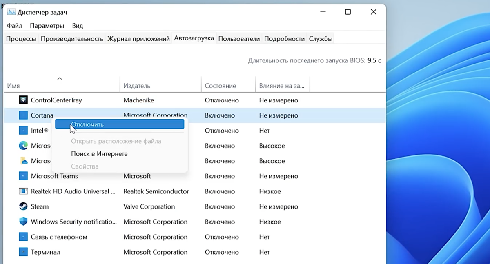Select the Microsoft Teams row name
Image resolution: width=490 pixels, height=264 pixels.
tap(54, 176)
